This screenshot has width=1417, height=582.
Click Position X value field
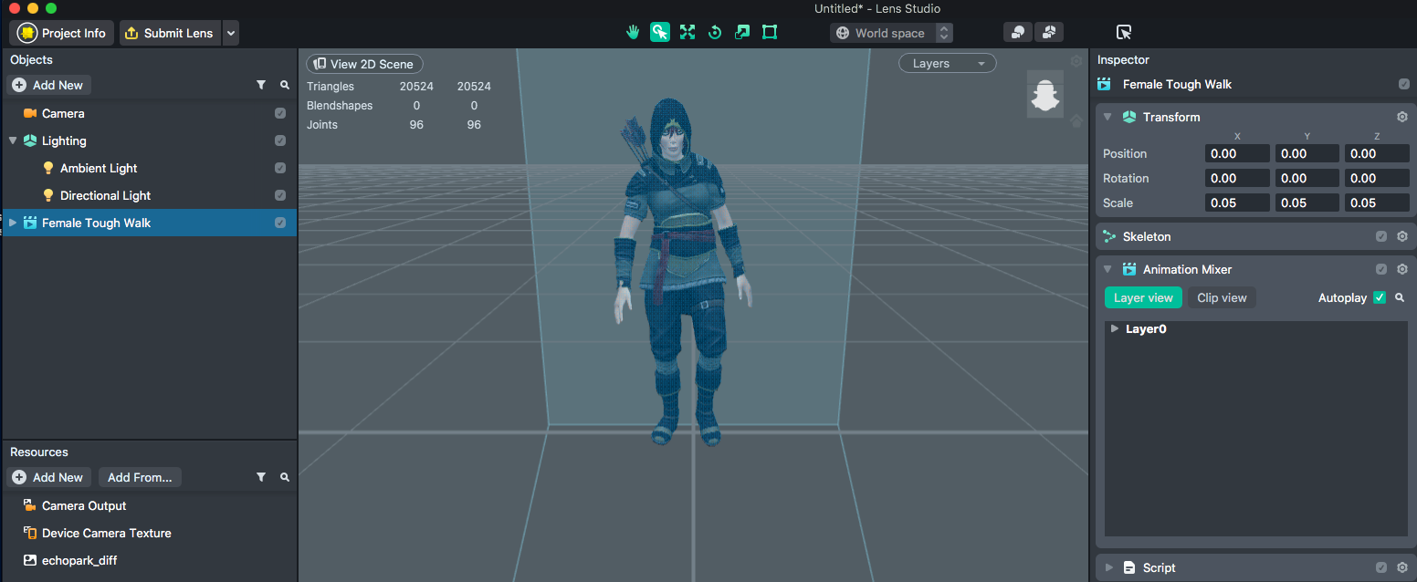coord(1237,153)
